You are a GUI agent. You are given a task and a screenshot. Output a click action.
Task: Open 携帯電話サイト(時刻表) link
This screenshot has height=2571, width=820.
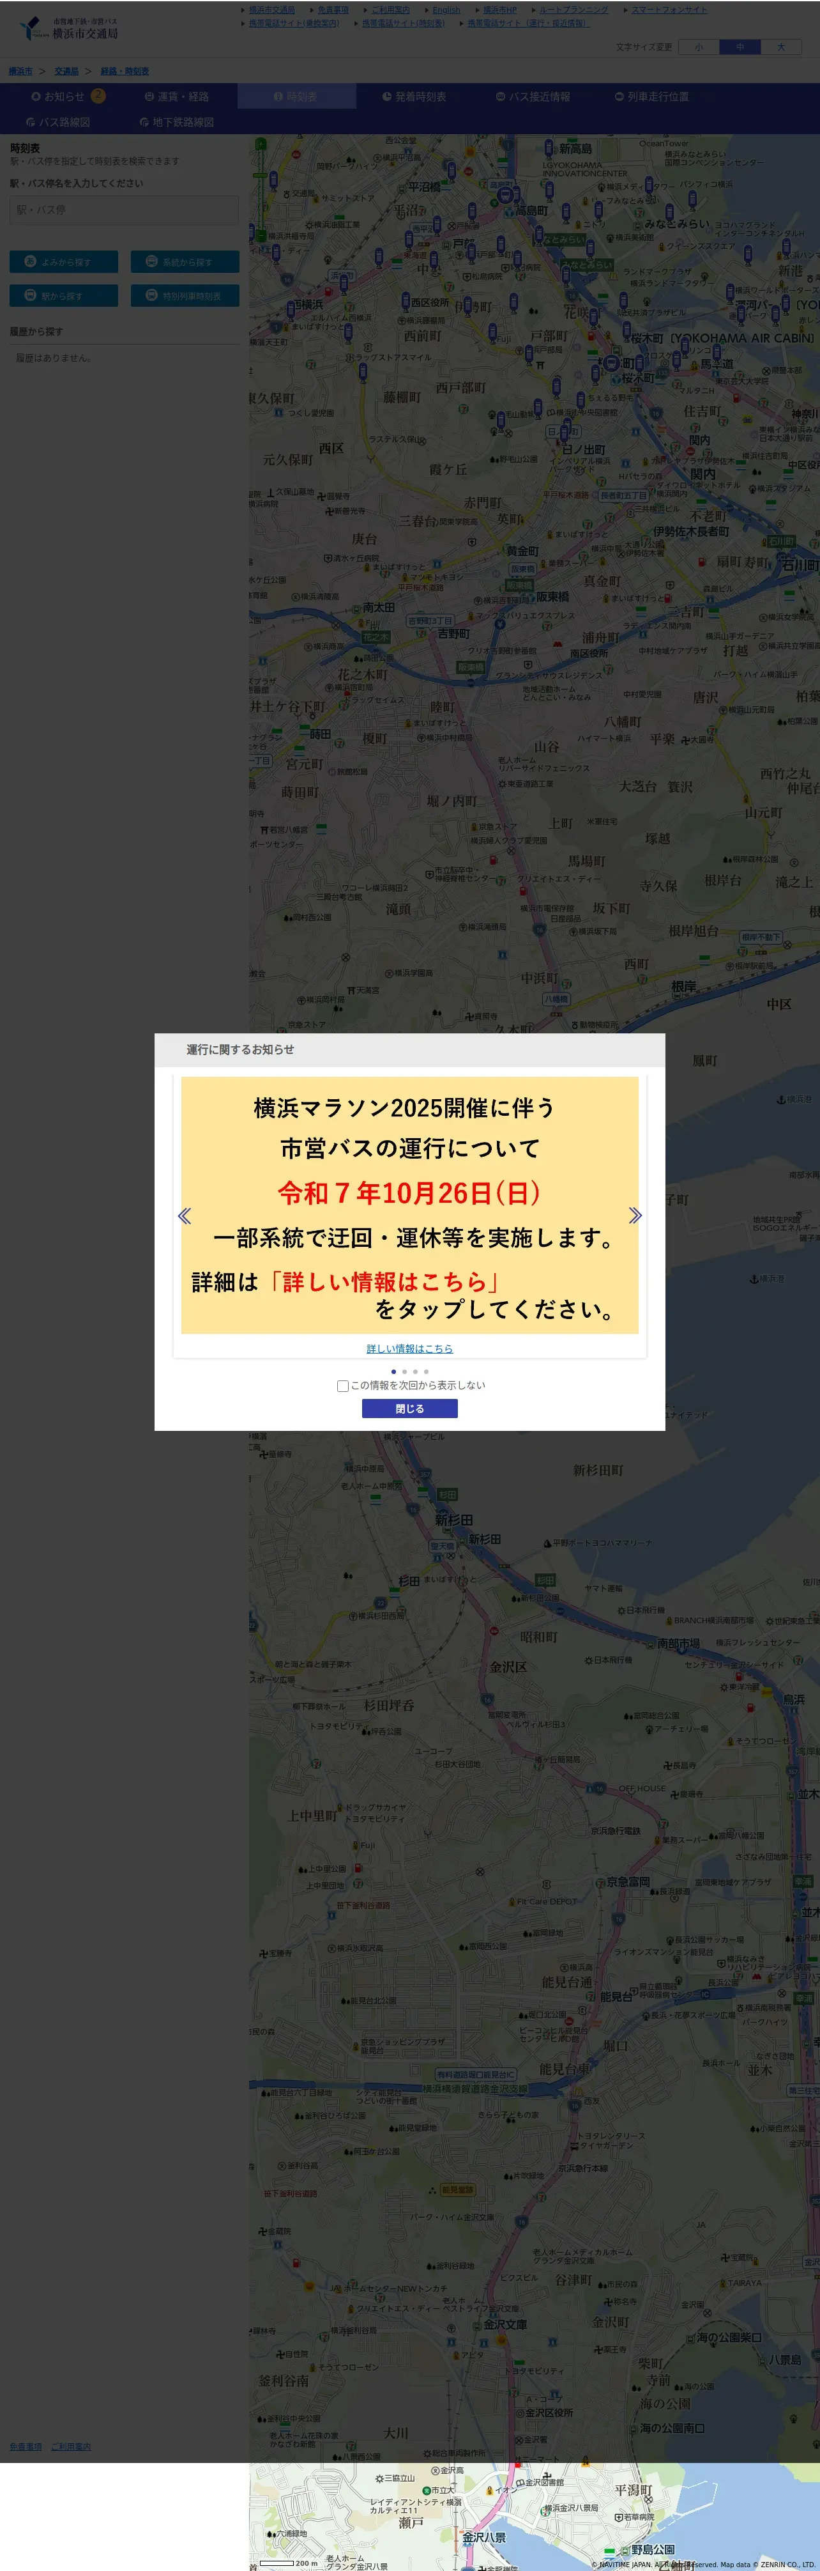point(403,23)
